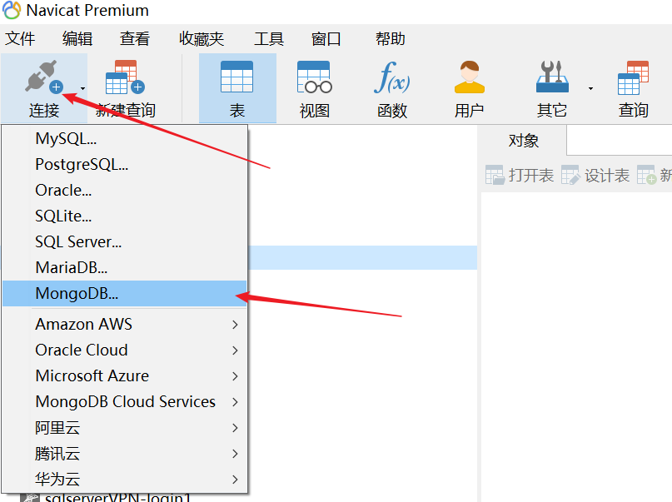Click the New Table button icon
Viewport: 672px width, 502px height.
[x=646, y=175]
